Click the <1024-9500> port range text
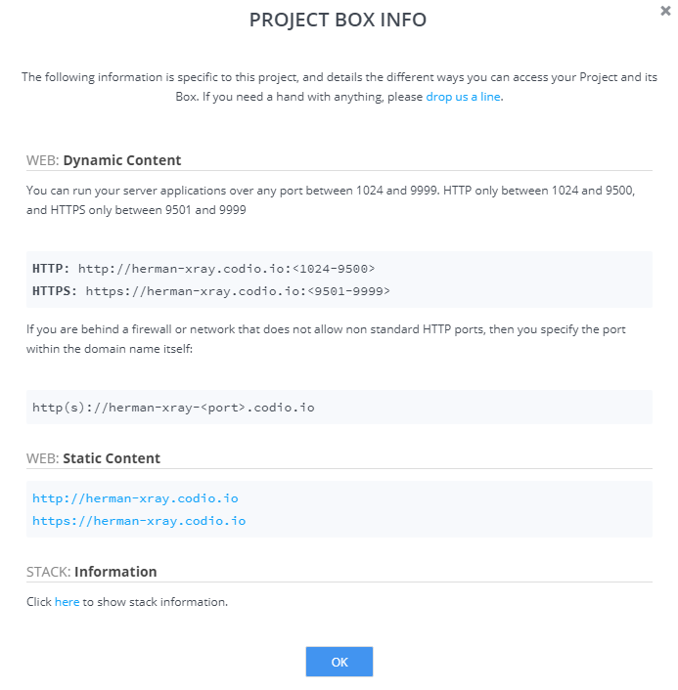678x690 pixels. pos(334,269)
